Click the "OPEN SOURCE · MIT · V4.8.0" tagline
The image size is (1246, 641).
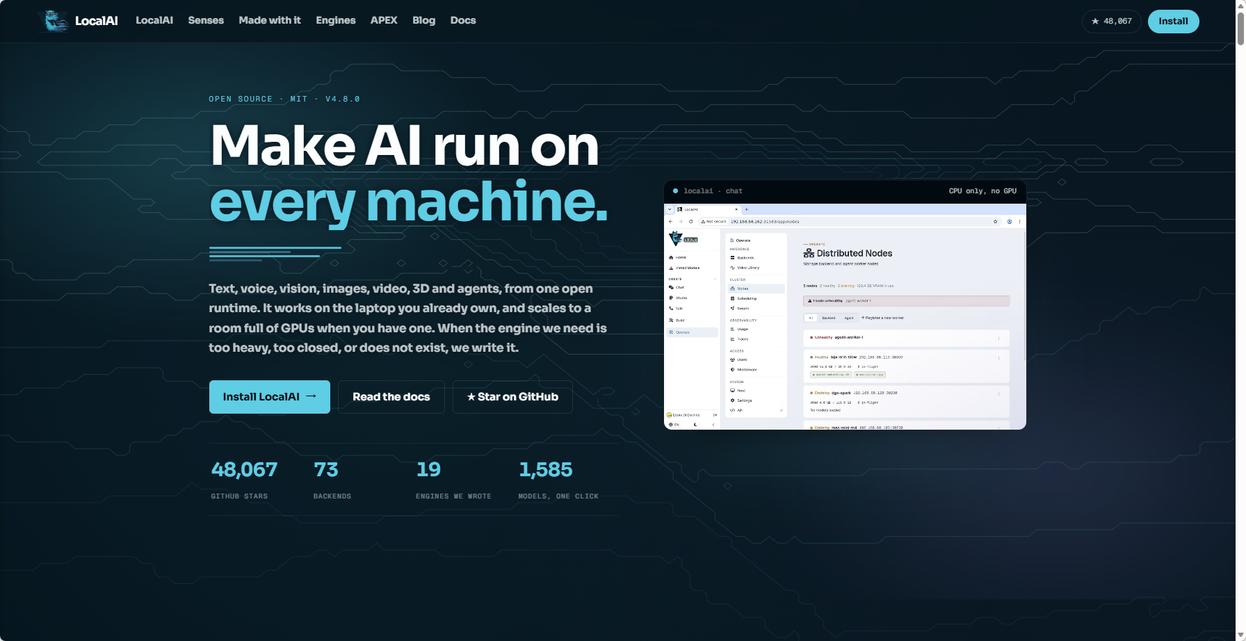284,99
